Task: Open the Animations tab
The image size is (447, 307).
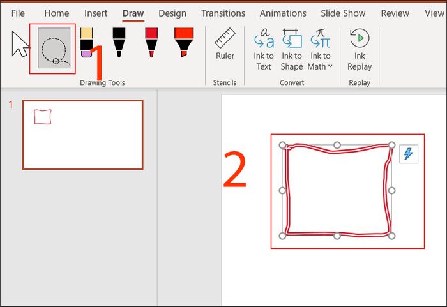Action: point(283,13)
